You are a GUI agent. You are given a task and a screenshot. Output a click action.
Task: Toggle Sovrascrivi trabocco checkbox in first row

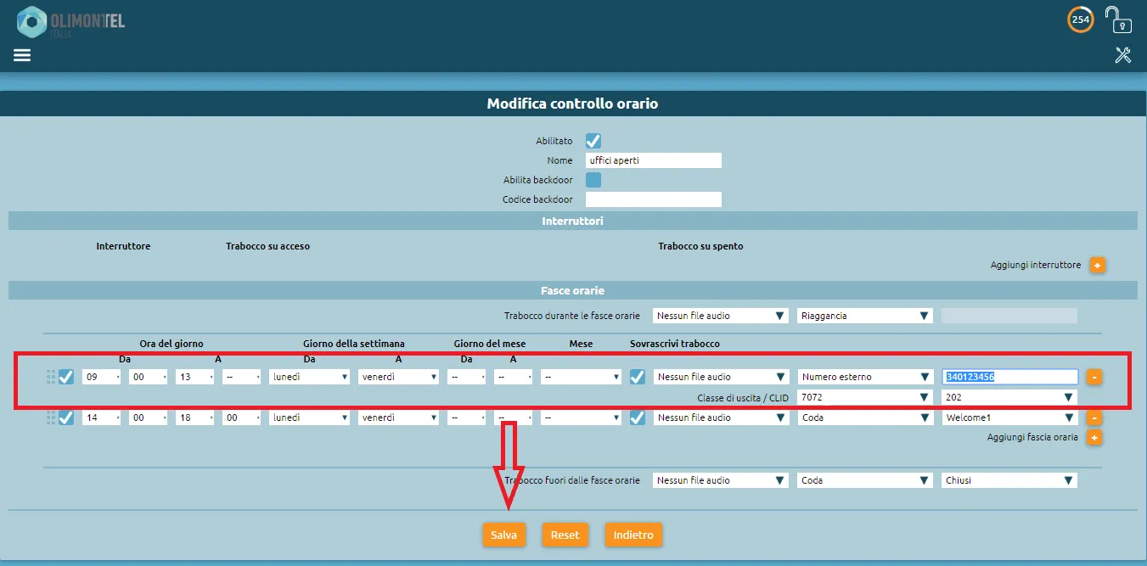(x=638, y=377)
